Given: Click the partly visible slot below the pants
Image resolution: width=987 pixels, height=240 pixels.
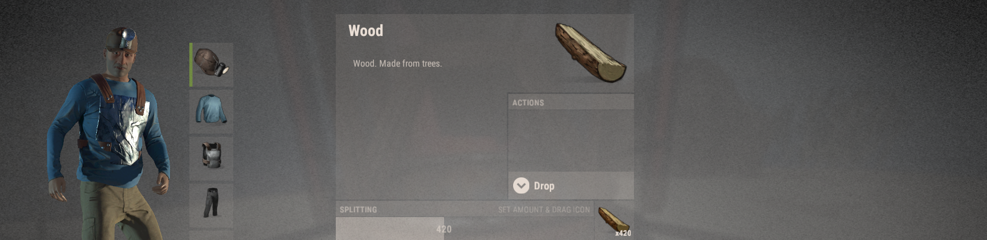Looking at the screenshot, I should pyautogui.click(x=211, y=235).
